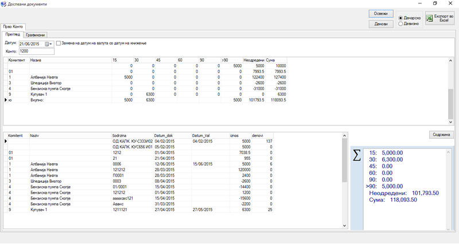Click the Неодредени: 101,793.50 summary line
This screenshot has width=459, height=244.
[x=404, y=193]
